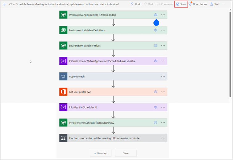Click the Undo button in the toolbar

click(x=136, y=4)
